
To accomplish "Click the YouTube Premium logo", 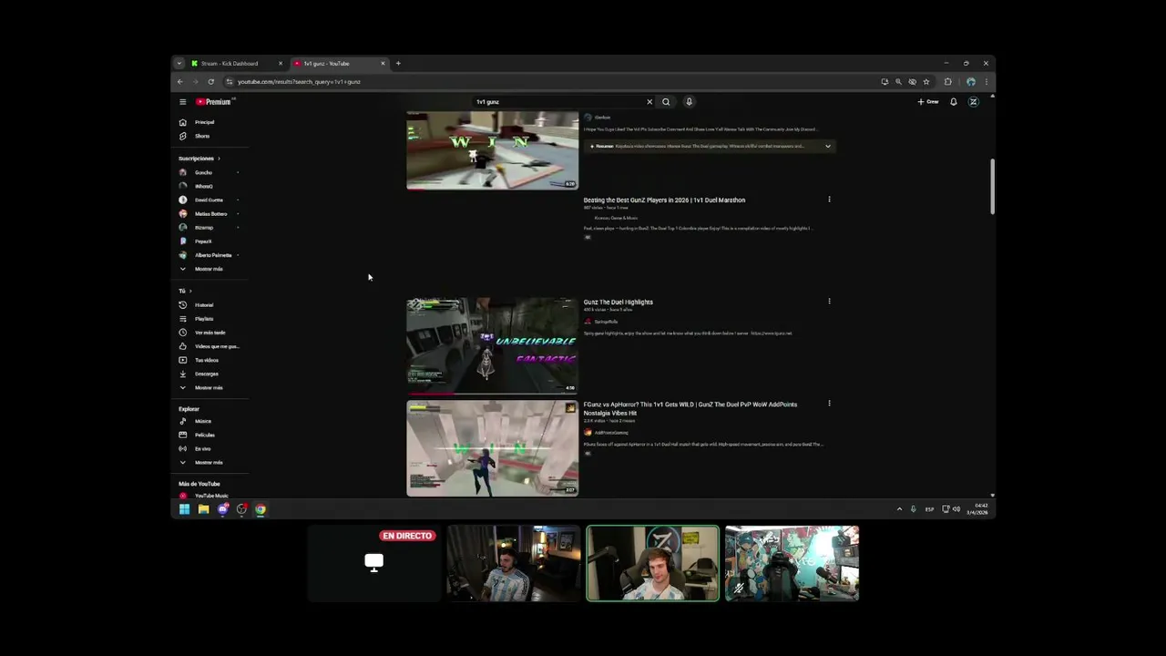I will pos(214,102).
